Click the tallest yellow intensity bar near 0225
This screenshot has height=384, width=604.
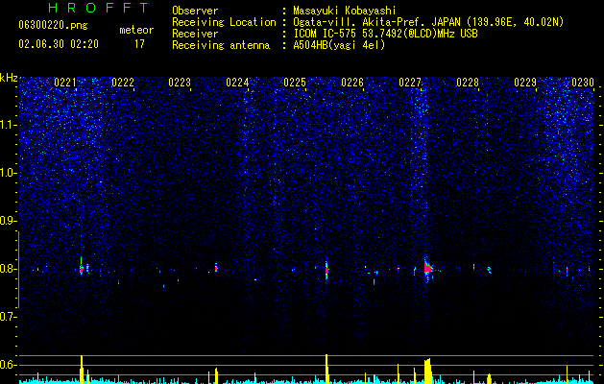click(326, 369)
